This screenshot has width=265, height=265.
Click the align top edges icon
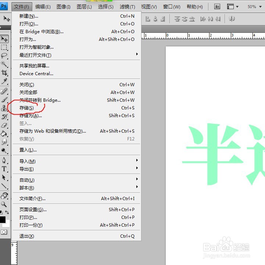pos(177,19)
